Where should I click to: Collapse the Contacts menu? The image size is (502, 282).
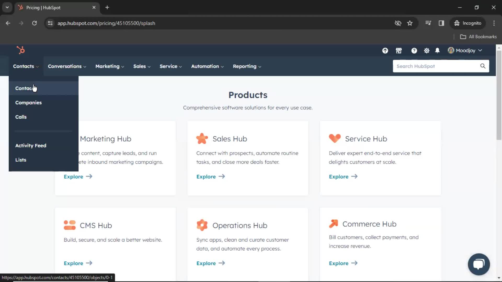26,66
